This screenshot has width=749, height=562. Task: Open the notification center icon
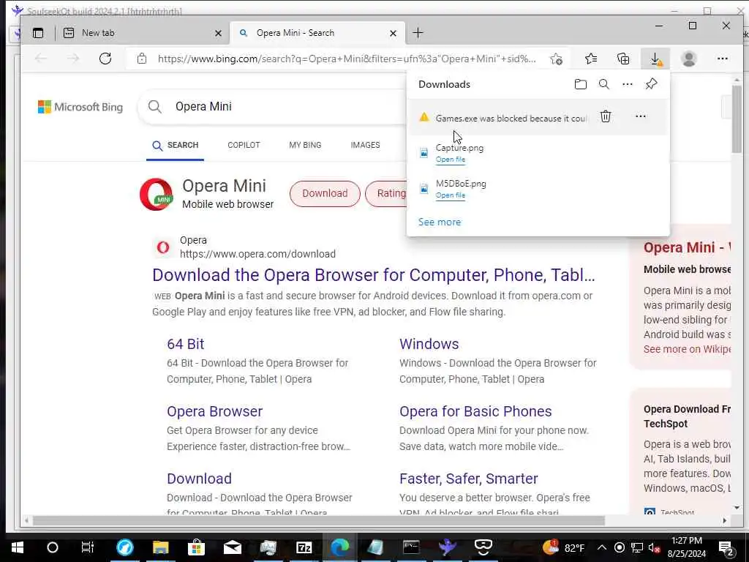726,549
